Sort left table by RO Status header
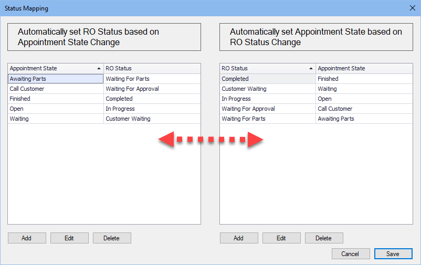The height and width of the screenshot is (265, 421). (152, 68)
